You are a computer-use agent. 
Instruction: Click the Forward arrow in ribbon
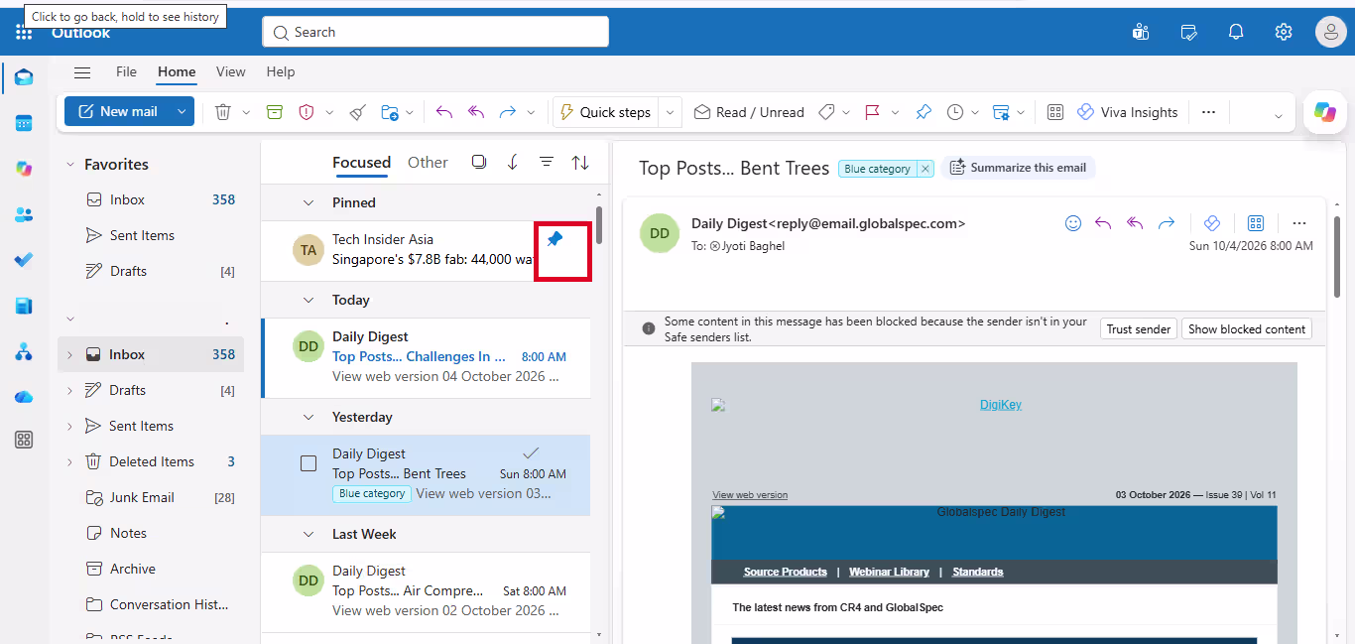(x=508, y=112)
